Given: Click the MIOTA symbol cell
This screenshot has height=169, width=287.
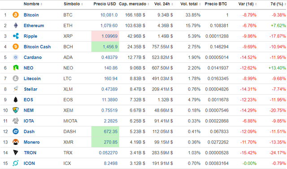Looking at the screenshot, I should tap(70, 121).
